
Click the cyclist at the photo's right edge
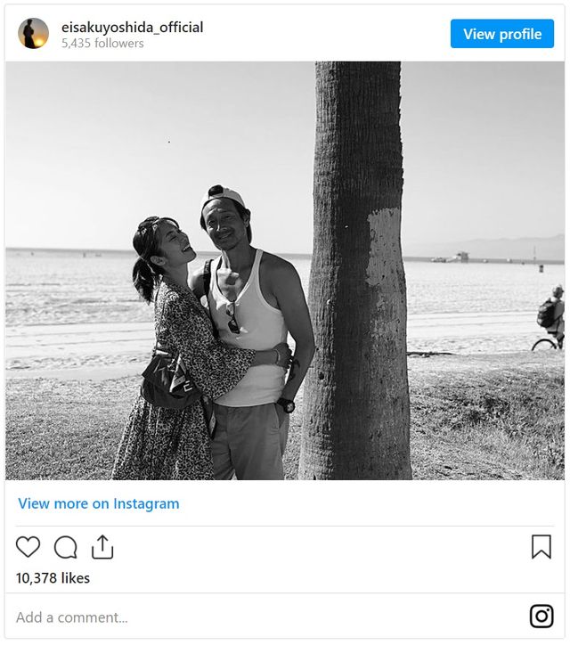click(x=550, y=319)
